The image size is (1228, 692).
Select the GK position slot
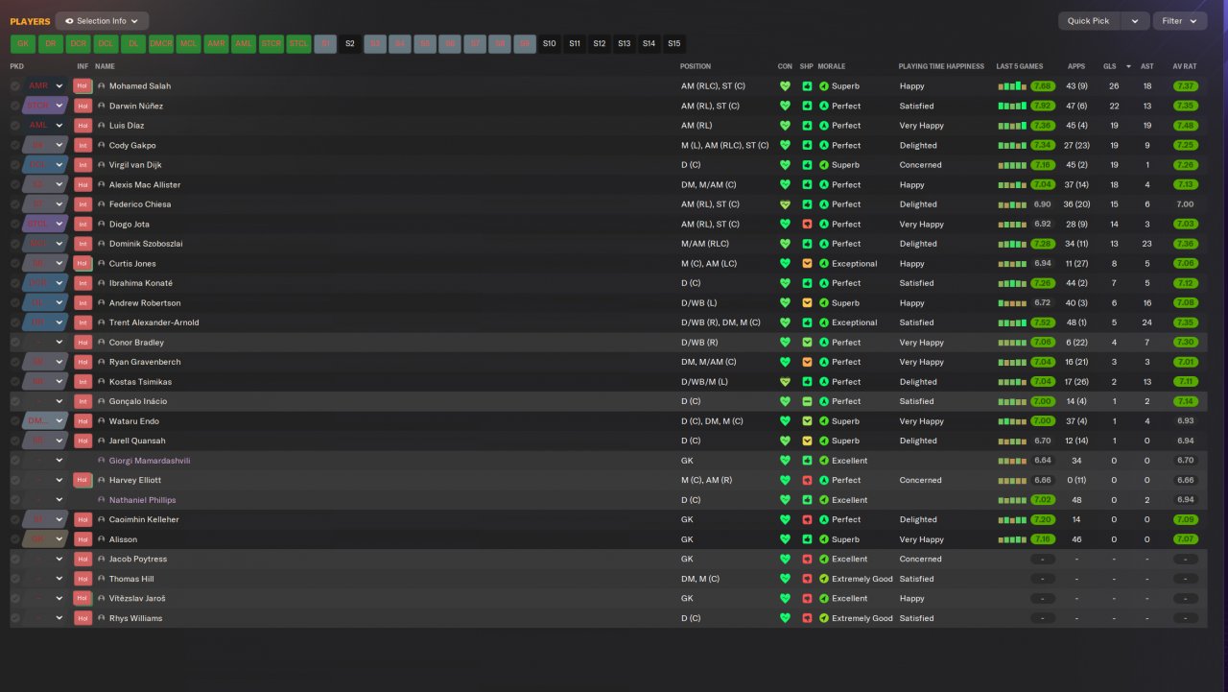[23, 43]
